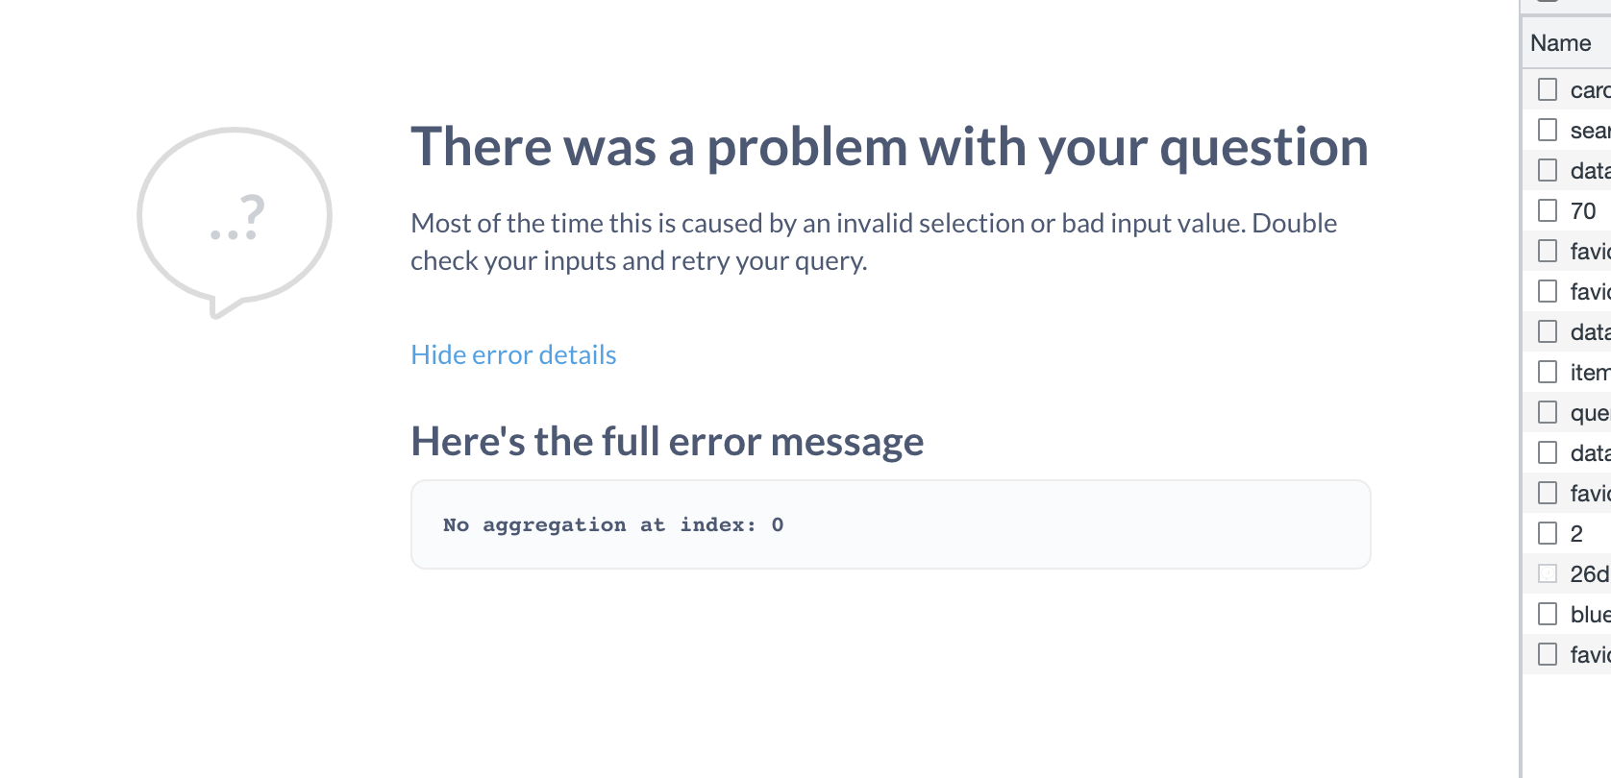Click 'Hide error details'

point(513,354)
